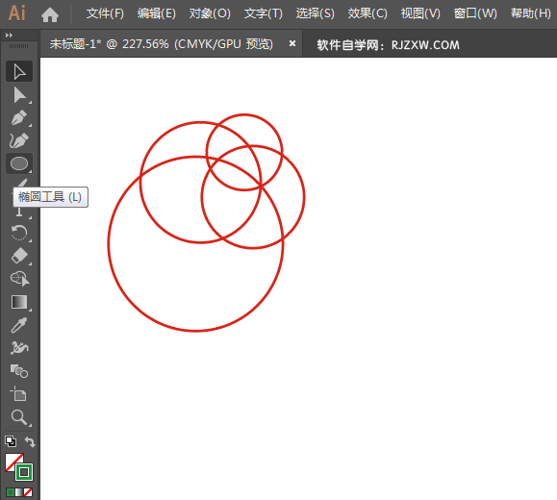
Task: Open the 对象(O) menu
Action: pos(210,13)
